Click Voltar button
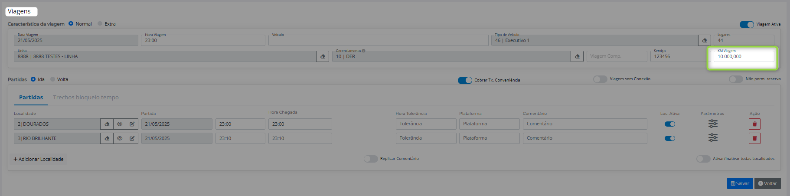Image resolution: width=790 pixels, height=196 pixels. point(767,183)
